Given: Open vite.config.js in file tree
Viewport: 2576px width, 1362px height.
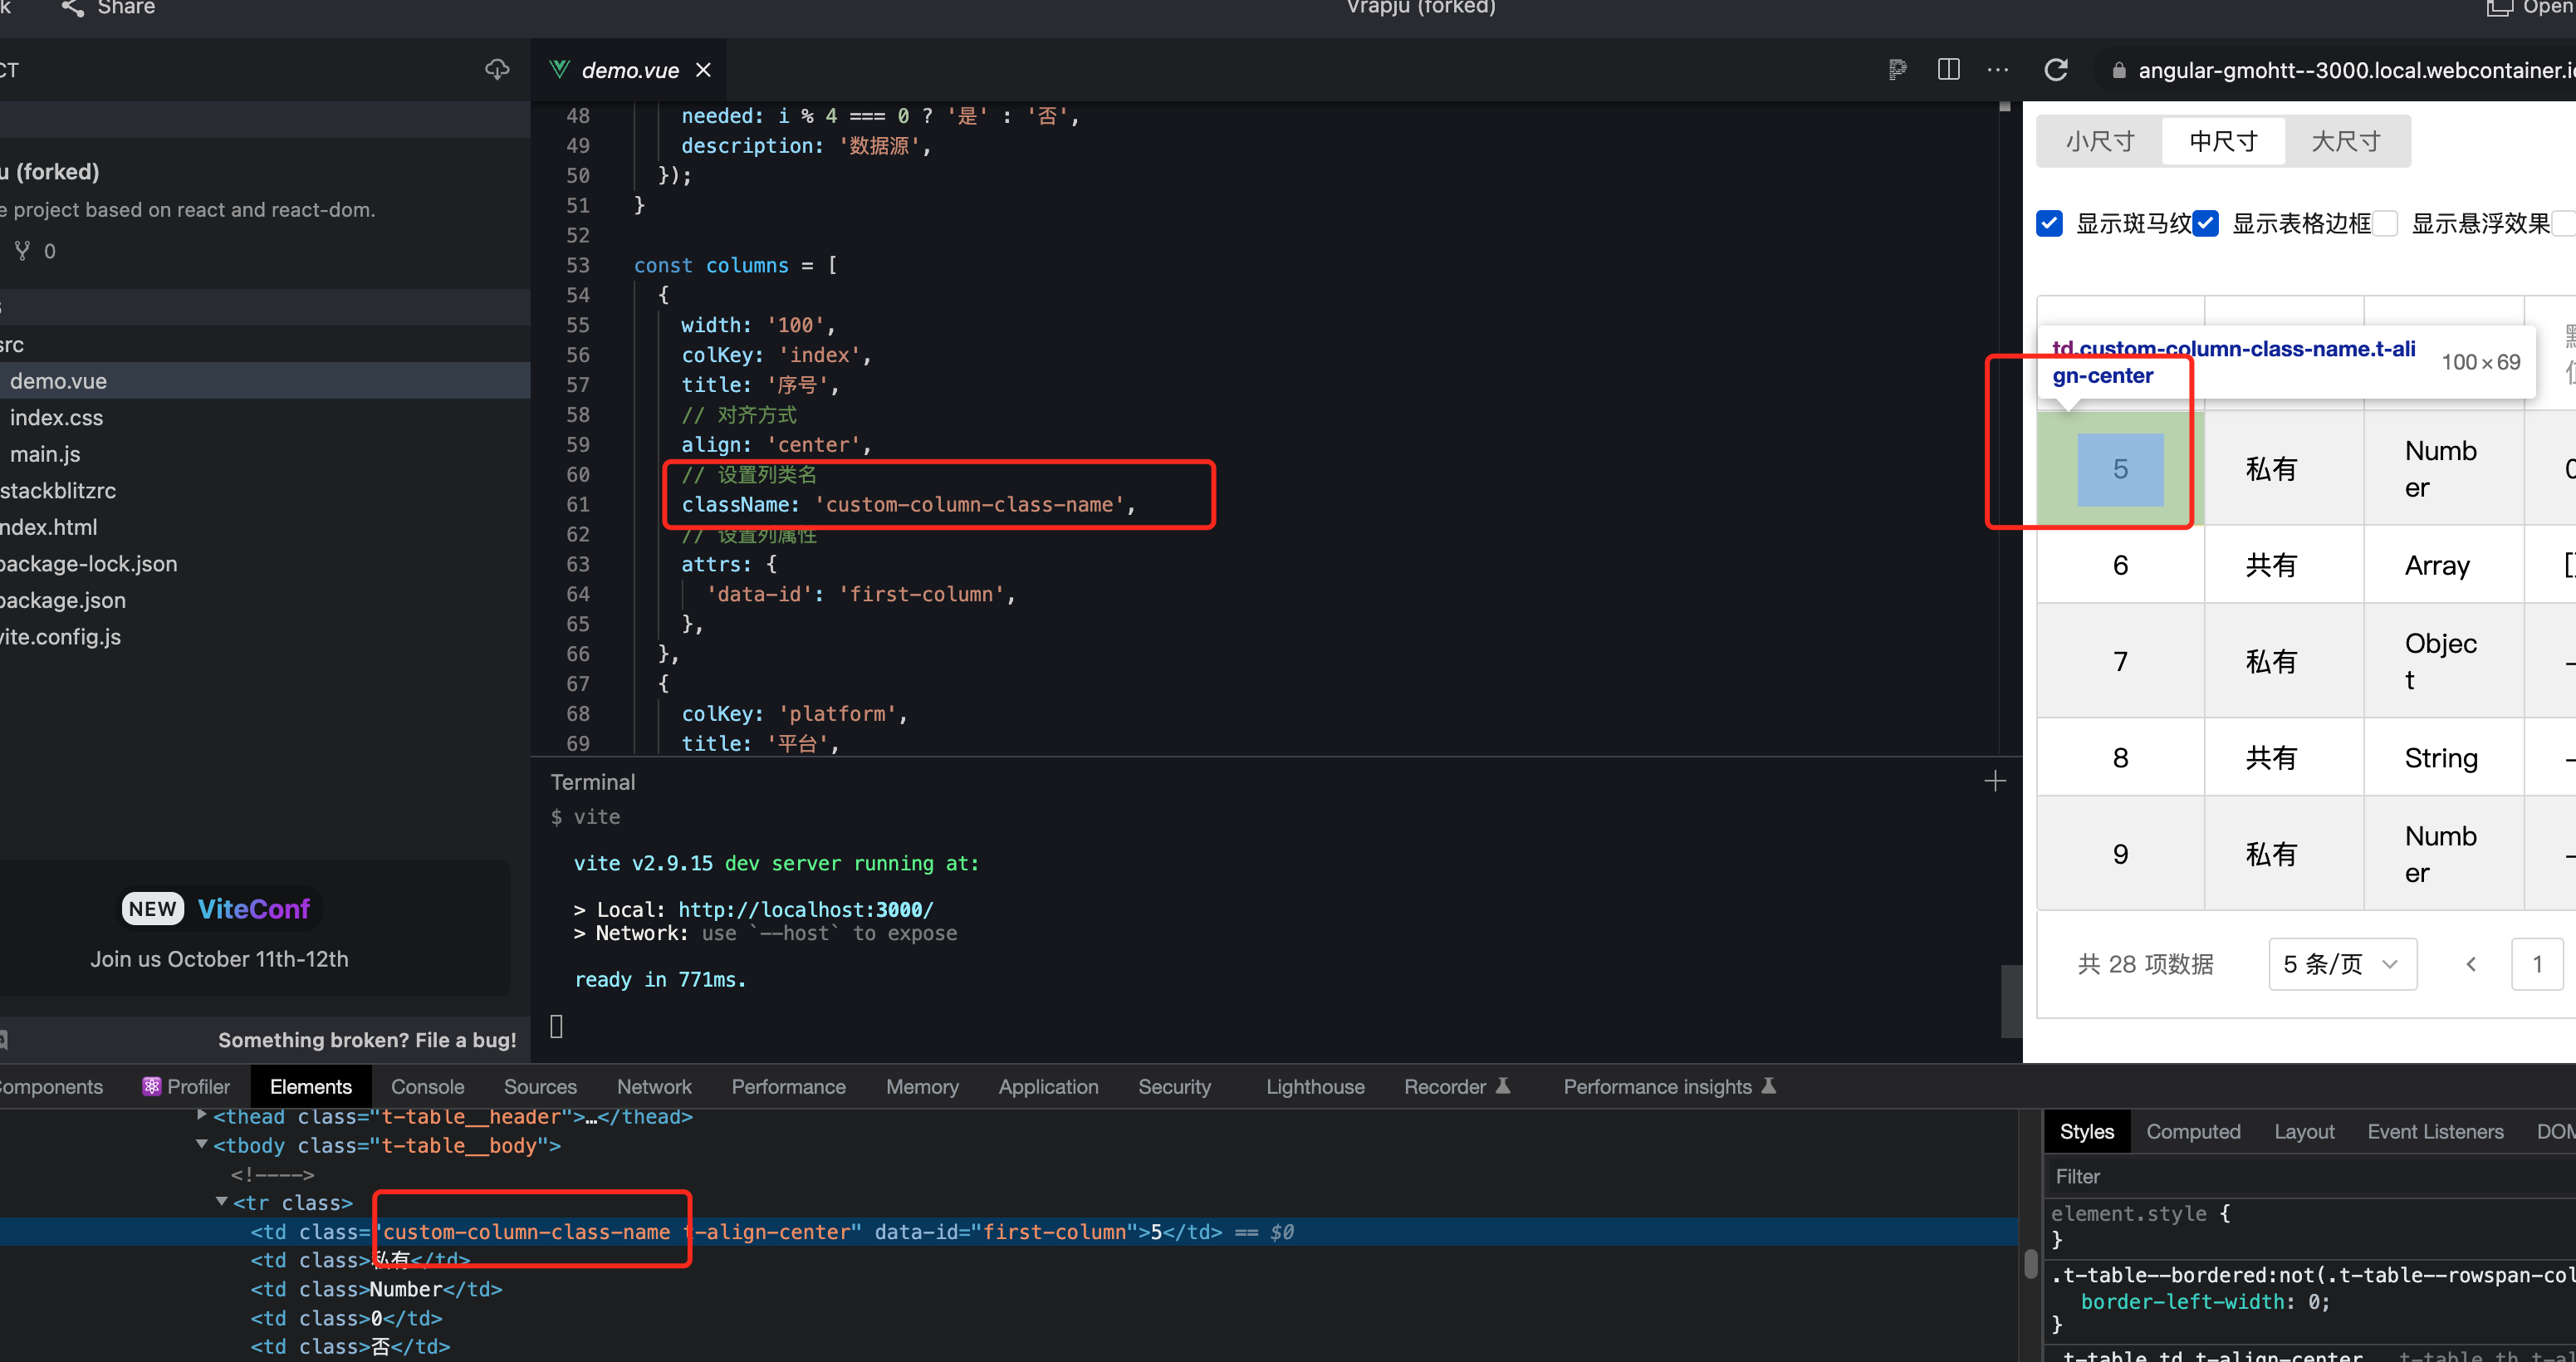Looking at the screenshot, I should click(x=60, y=637).
